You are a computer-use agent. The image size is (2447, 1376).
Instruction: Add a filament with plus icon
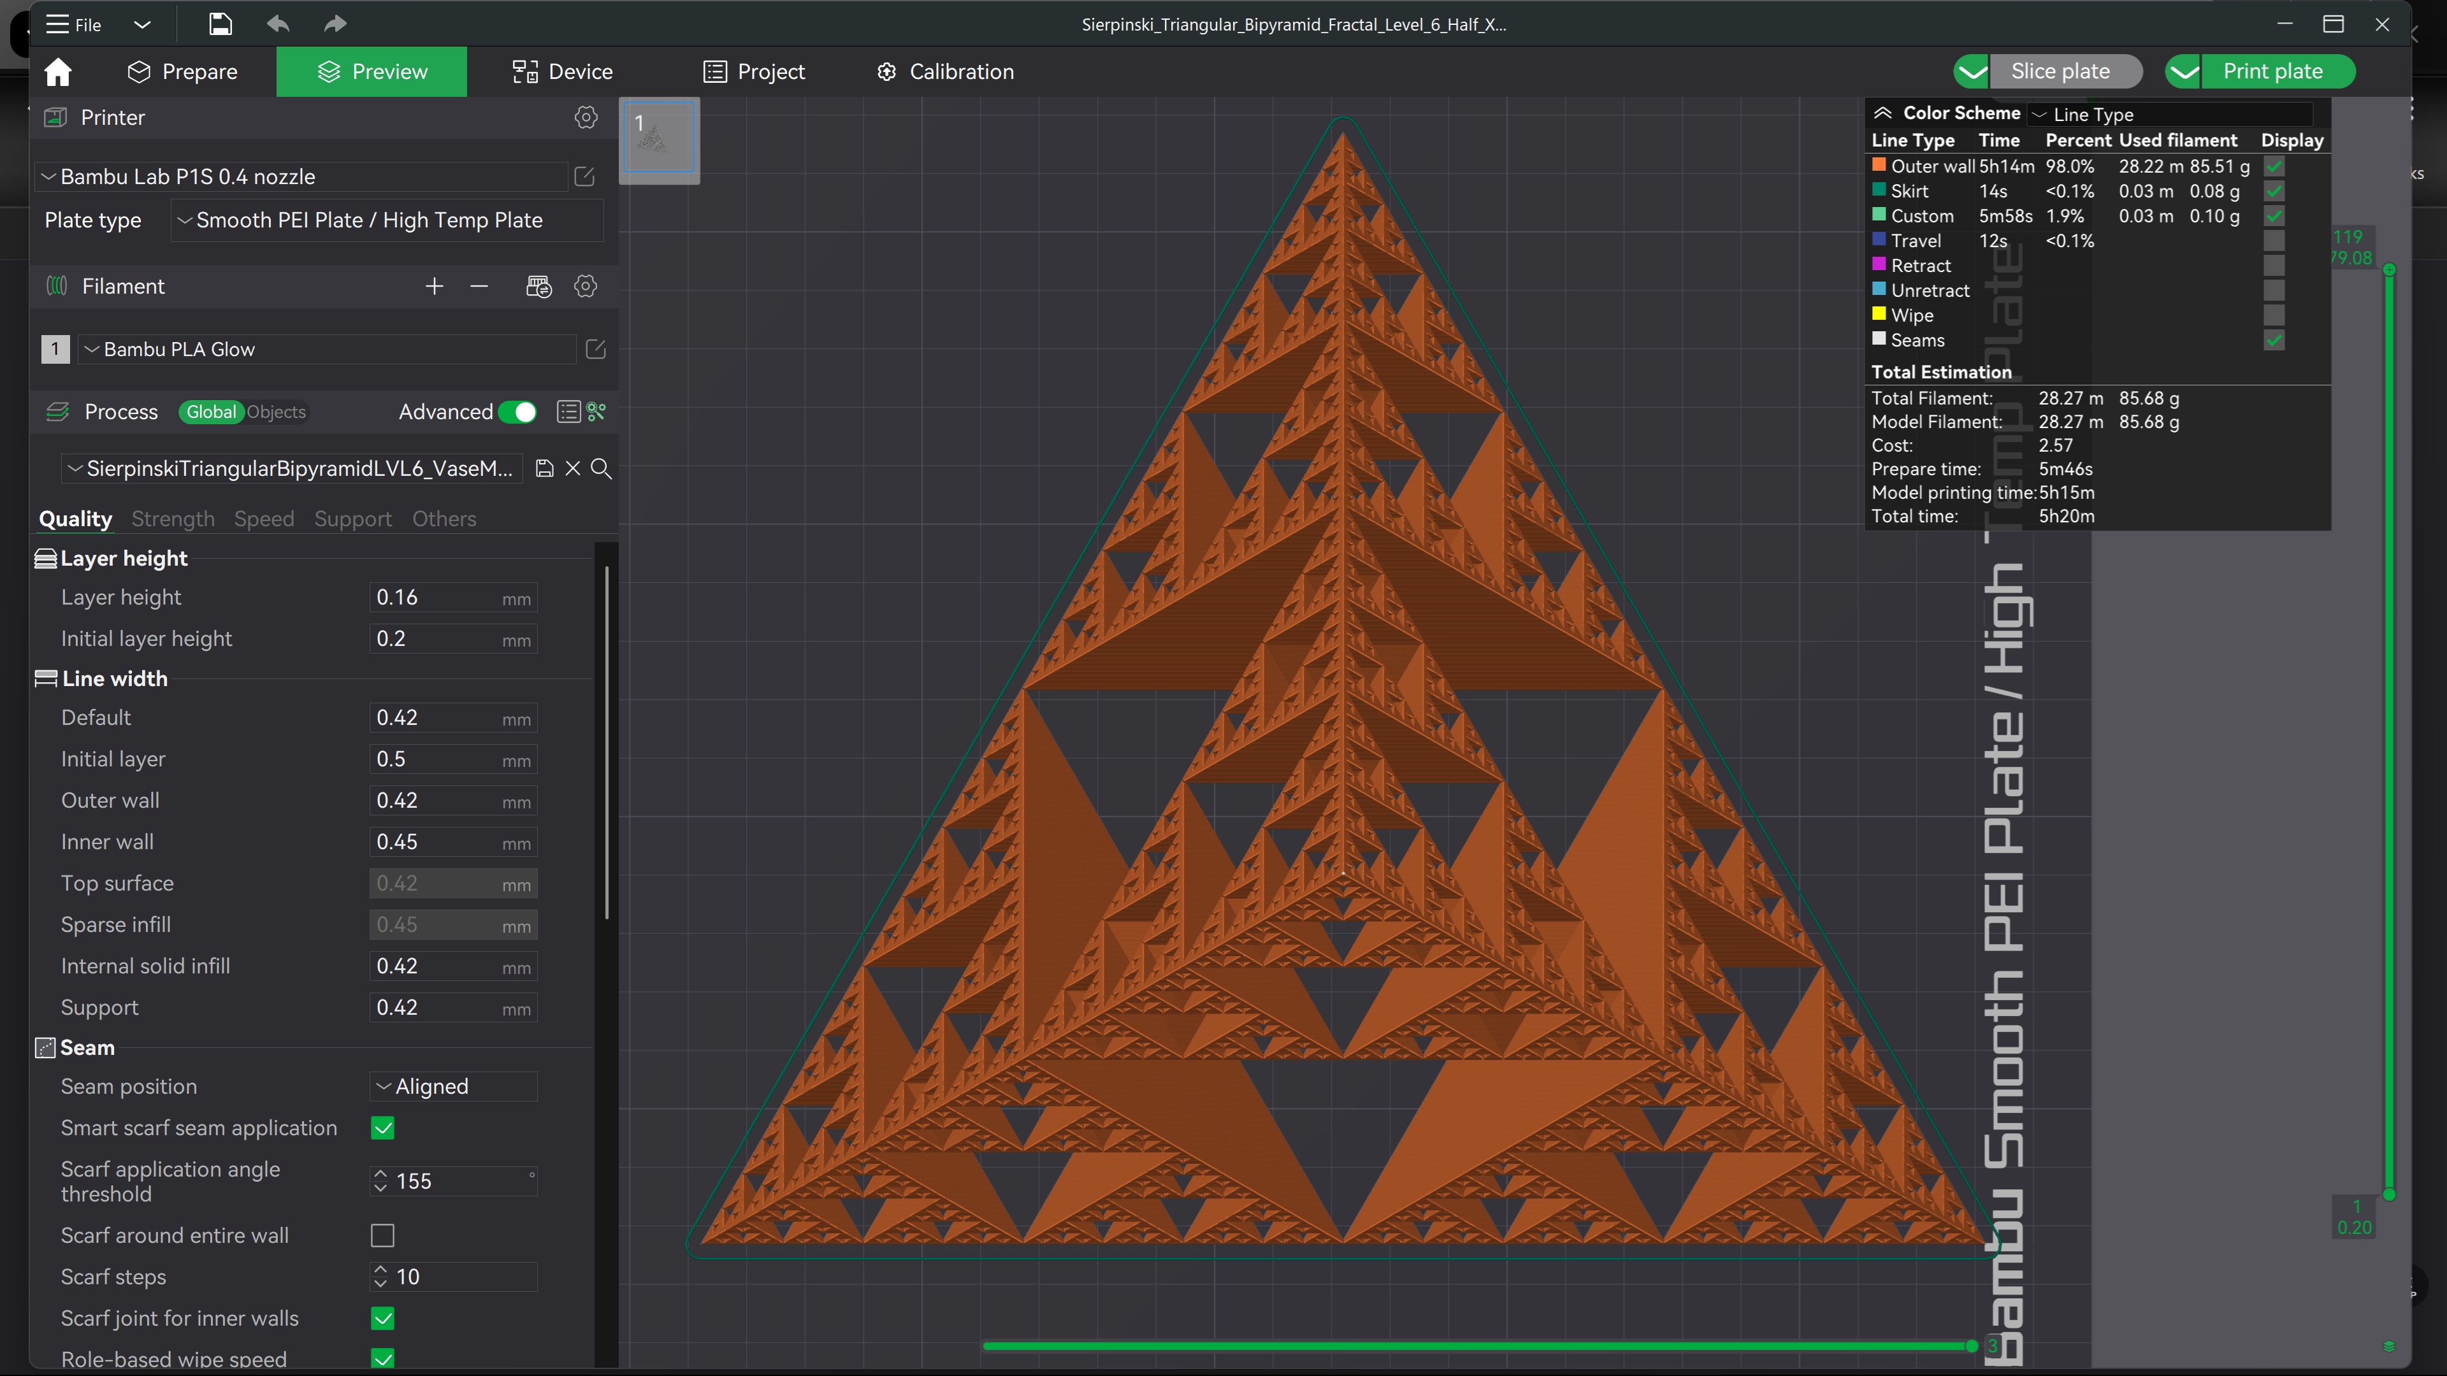[x=434, y=286]
